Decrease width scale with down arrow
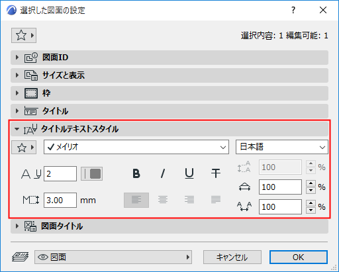Screen dimensions: 339x272 click(x=311, y=191)
